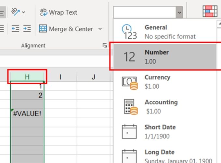Viewport: 221px width, 163px height.
Task: Open Alignment settings dialog launcher
Action: [105, 45]
